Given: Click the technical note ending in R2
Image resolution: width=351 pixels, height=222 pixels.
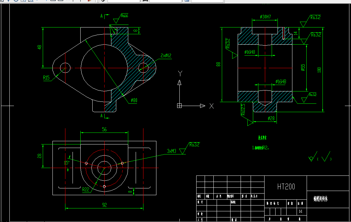Looking at the screenshot, I should pyautogui.click(x=260, y=148).
